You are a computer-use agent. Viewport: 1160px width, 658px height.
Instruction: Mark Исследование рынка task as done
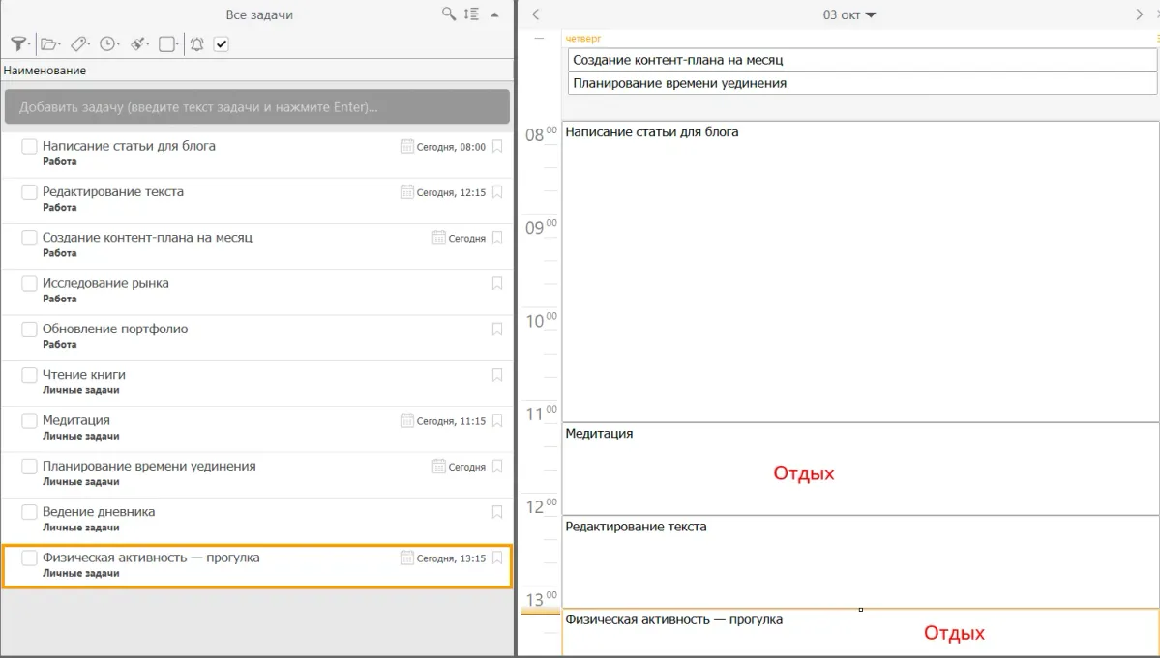30,284
